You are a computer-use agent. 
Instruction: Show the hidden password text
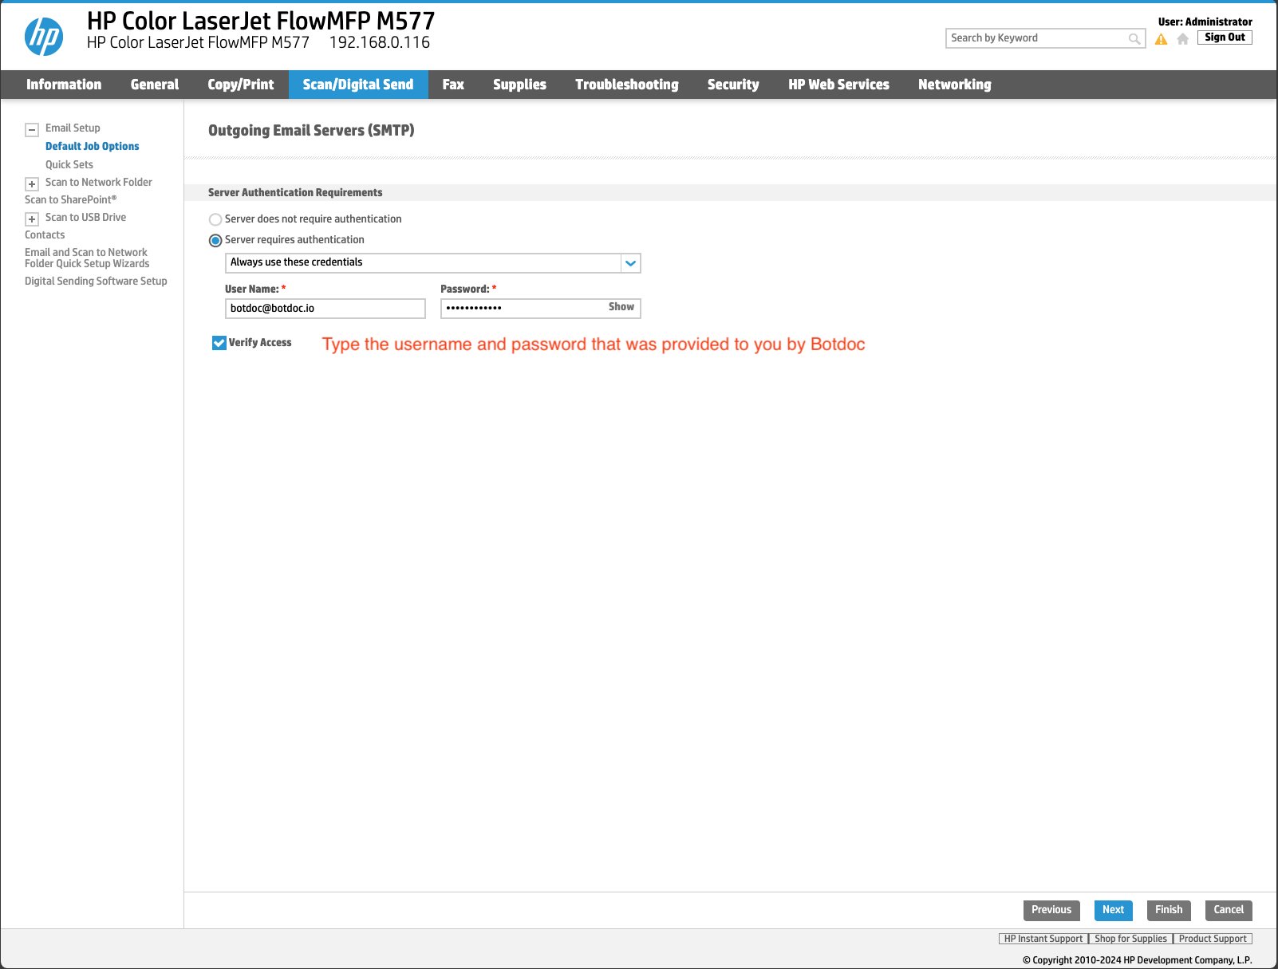point(621,307)
